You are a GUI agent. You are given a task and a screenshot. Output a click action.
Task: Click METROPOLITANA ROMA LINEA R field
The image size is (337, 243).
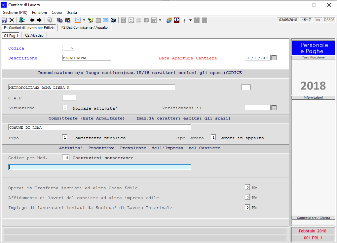pos(92,87)
